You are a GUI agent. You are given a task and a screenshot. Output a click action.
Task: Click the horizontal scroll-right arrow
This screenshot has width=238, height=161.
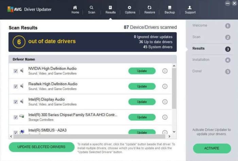click(x=169, y=136)
